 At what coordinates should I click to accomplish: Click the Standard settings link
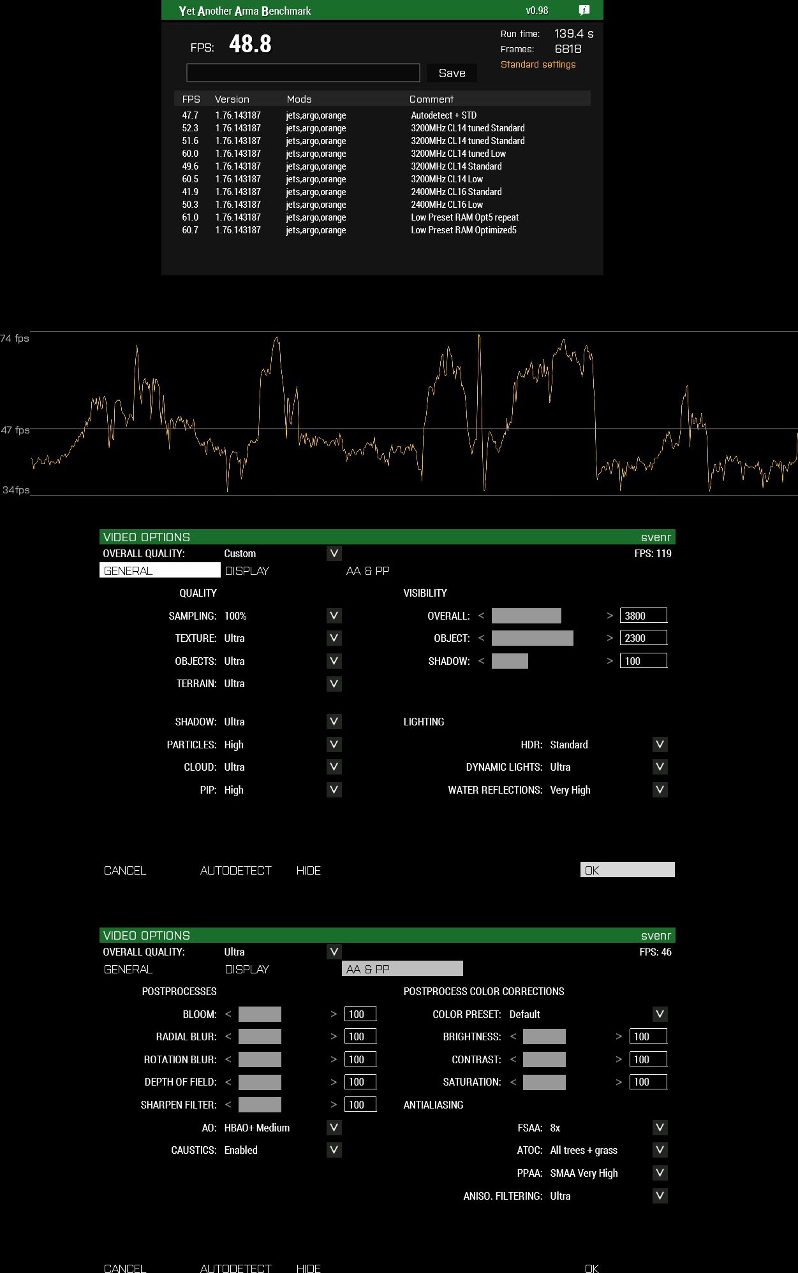(538, 64)
